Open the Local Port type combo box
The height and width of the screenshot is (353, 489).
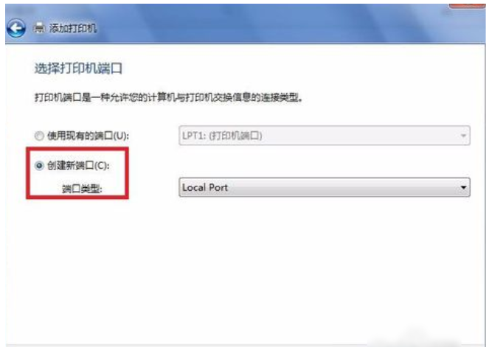tap(325, 187)
